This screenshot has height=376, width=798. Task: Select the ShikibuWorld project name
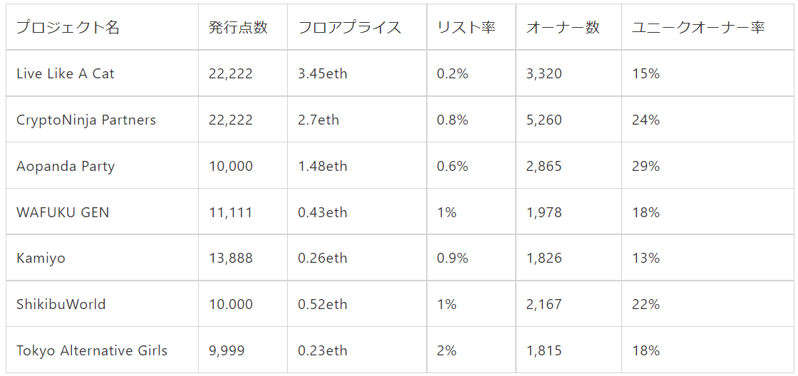tap(61, 304)
